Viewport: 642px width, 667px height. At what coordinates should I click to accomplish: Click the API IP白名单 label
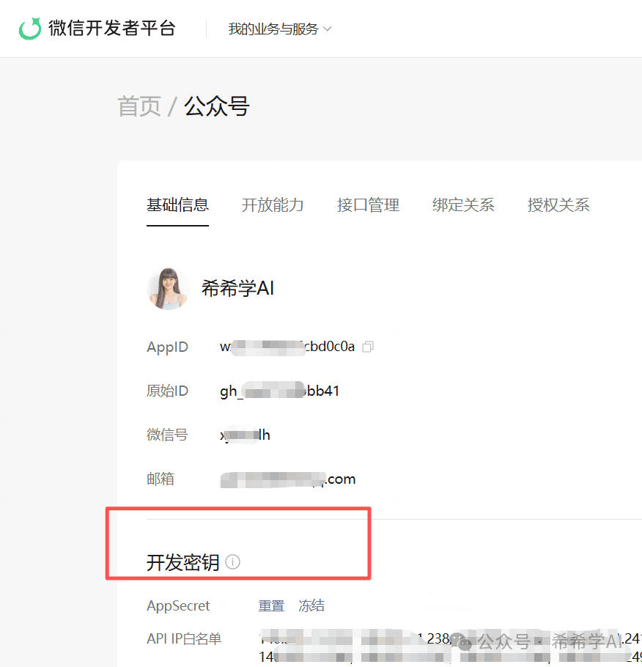pos(184,638)
